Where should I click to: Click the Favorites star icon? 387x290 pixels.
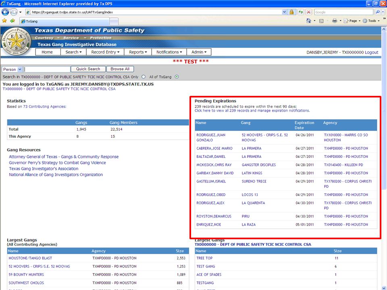(4, 21)
